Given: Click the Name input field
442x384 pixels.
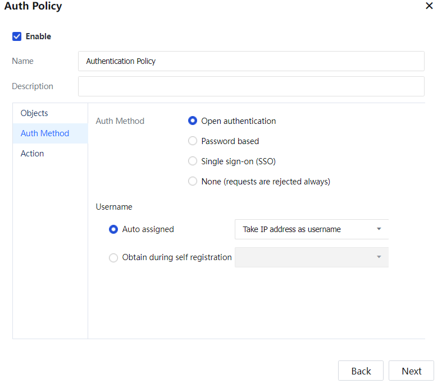Looking at the screenshot, I should pos(251,61).
